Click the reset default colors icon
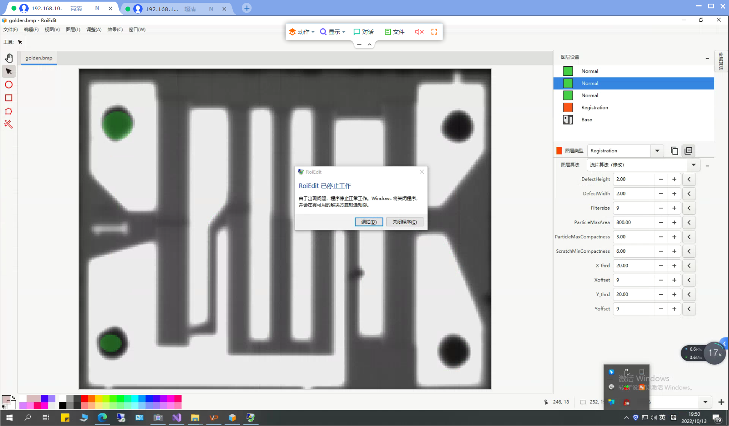729x426 pixels. [4, 407]
